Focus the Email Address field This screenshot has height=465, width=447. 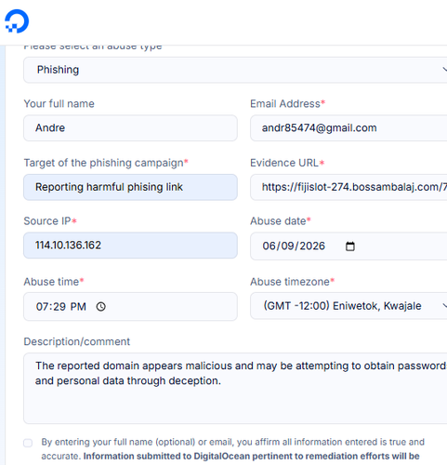pos(348,128)
